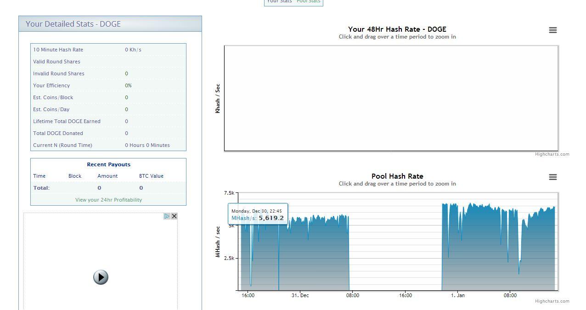The image size is (586, 310).
Task: Switch to the Your Stats tab
Action: [x=279, y=1]
